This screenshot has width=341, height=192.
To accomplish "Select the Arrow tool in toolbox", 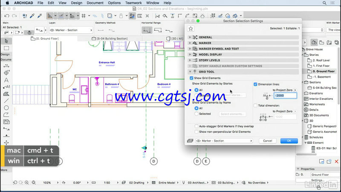I will [6, 41].
